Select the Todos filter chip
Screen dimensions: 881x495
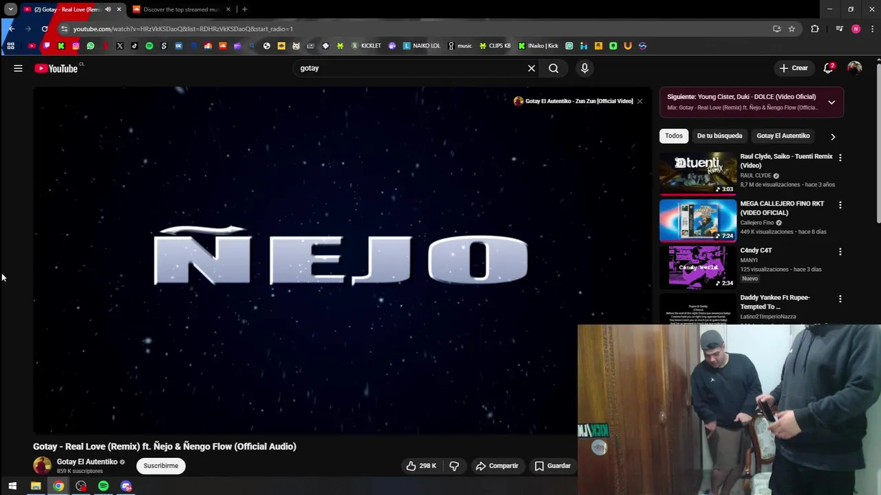point(674,135)
